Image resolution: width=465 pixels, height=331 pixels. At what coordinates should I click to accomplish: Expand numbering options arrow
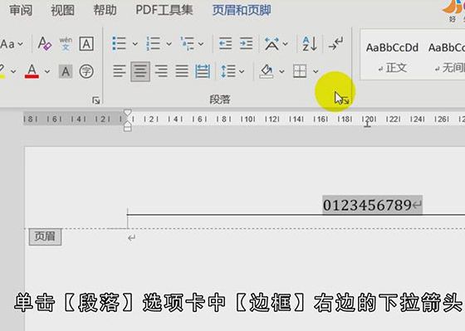[x=169, y=44]
